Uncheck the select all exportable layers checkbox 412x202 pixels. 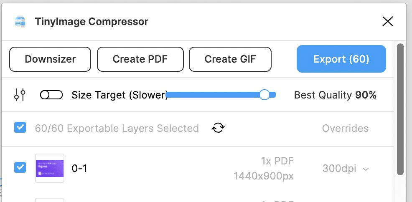[x=20, y=127]
